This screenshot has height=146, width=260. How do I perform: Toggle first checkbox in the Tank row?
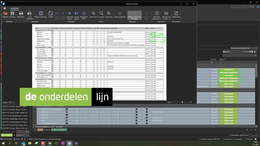[66, 120]
